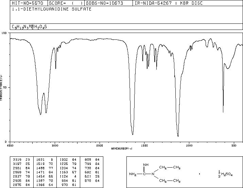Click the broad N-H trough near 3319

pyautogui.click(x=40, y=114)
